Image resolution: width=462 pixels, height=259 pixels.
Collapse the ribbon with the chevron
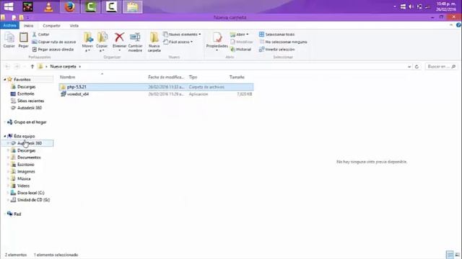tap(451, 25)
